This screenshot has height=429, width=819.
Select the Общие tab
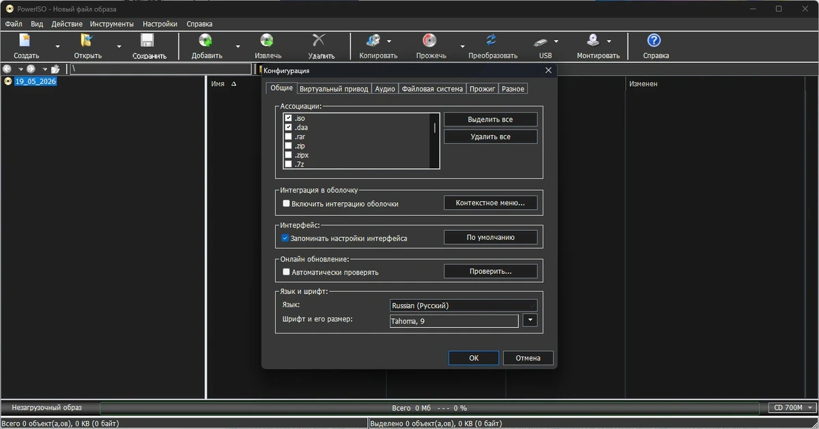coord(281,88)
